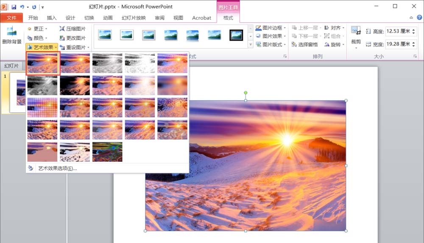Click the 更改图片 change picture icon
424x243 pixels.
[x=62, y=38]
